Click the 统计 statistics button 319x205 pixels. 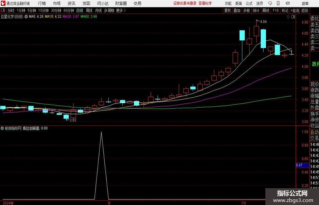tap(256, 10)
